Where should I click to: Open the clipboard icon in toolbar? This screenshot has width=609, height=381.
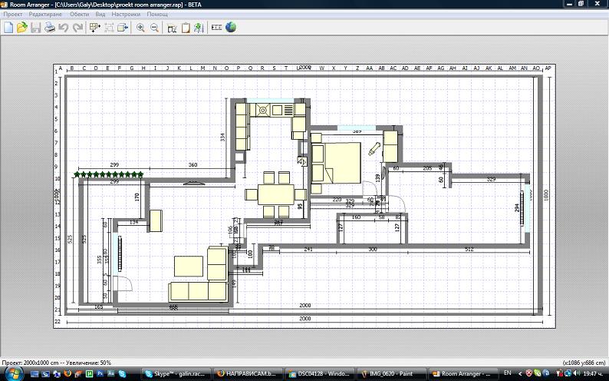(x=186, y=28)
